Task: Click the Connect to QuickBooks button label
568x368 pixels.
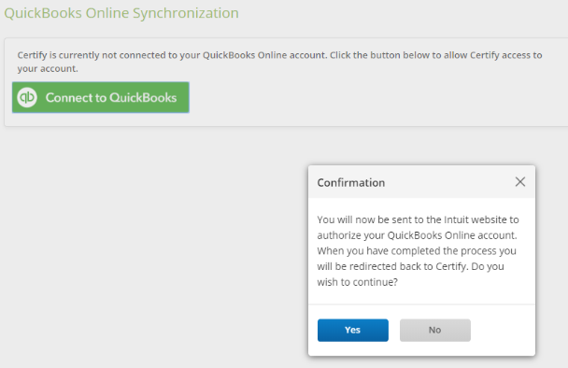Action: (x=111, y=97)
